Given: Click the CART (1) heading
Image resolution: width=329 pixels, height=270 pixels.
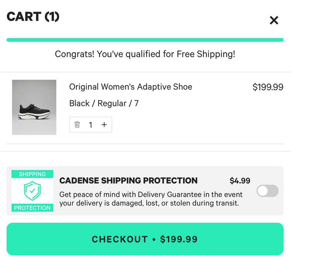Looking at the screenshot, I should pyautogui.click(x=33, y=17).
